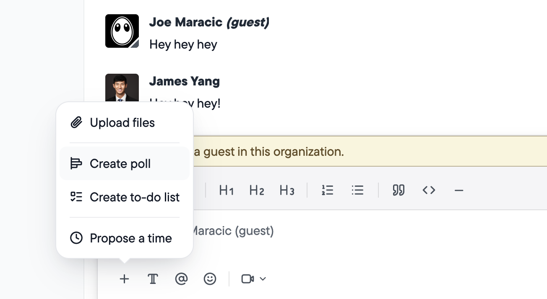Image resolution: width=547 pixels, height=299 pixels.
Task: Apply Heading 3 formatting
Action: [x=287, y=191]
